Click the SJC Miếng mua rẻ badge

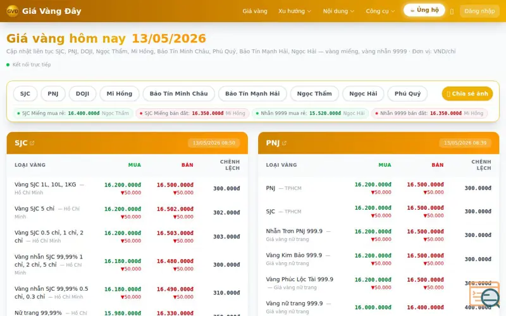coord(73,113)
